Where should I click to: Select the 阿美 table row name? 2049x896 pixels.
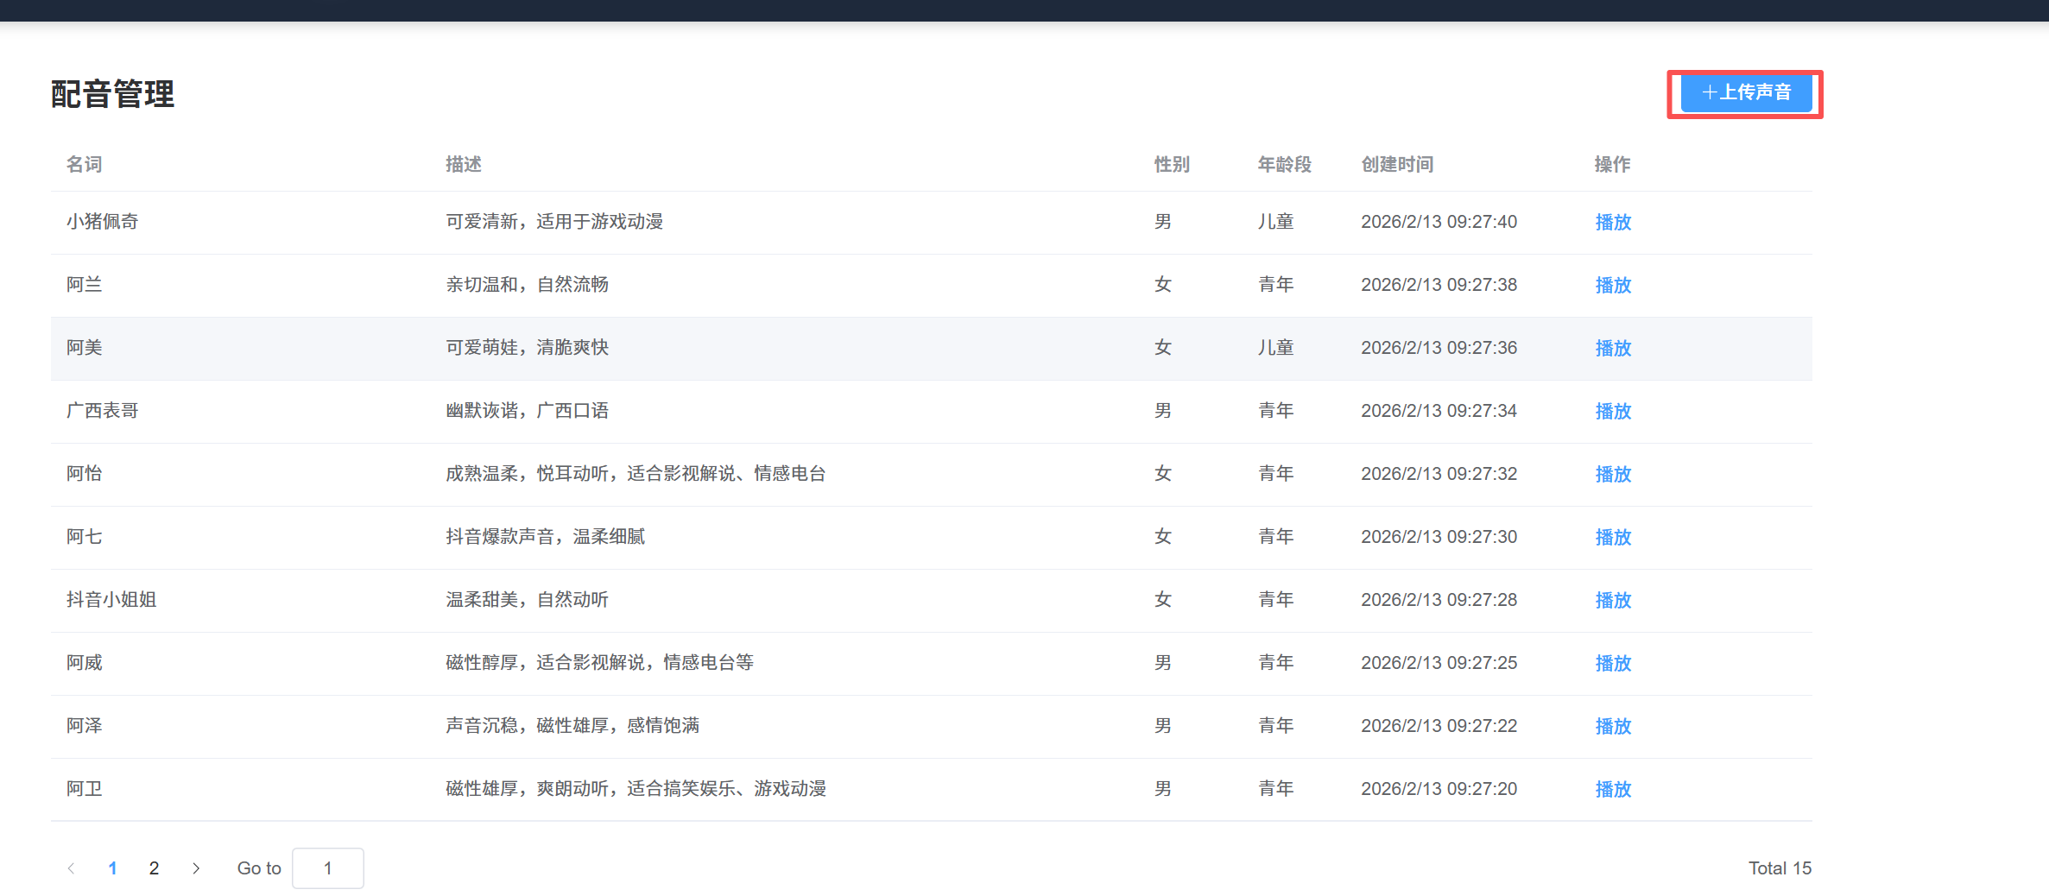[84, 348]
